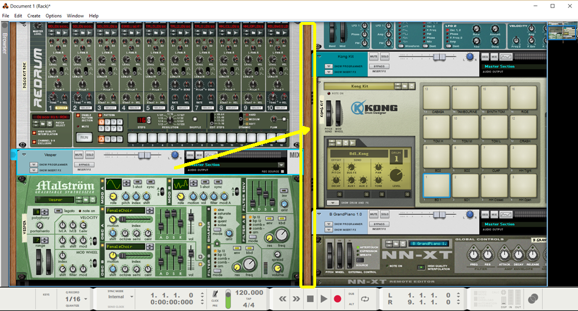Start playback with the transport Play button
Screen dimensions: 578x311
(x=324, y=299)
